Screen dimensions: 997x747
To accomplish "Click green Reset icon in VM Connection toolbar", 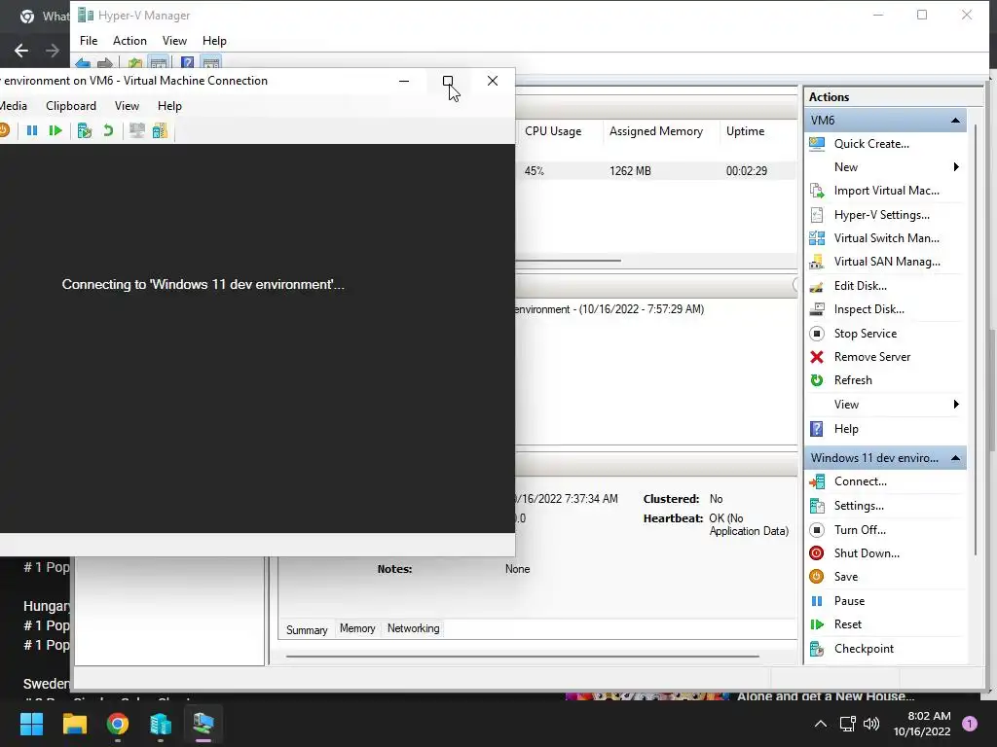I will pos(55,130).
